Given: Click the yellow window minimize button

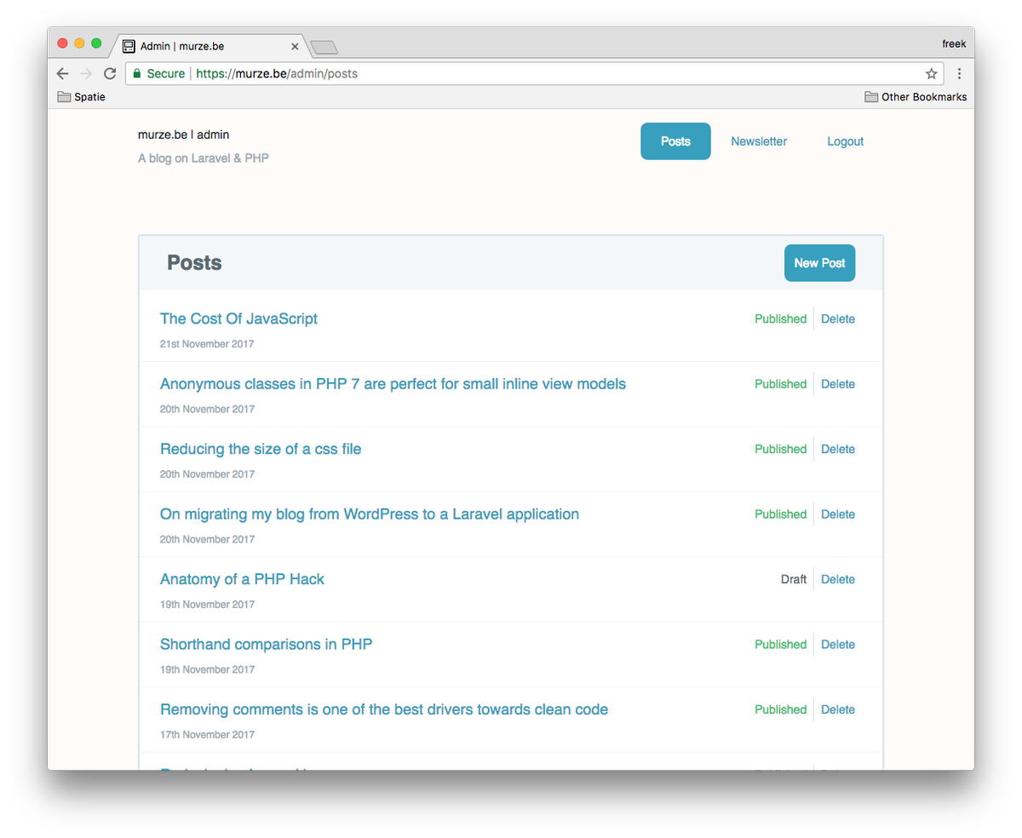Looking at the screenshot, I should coord(79,43).
